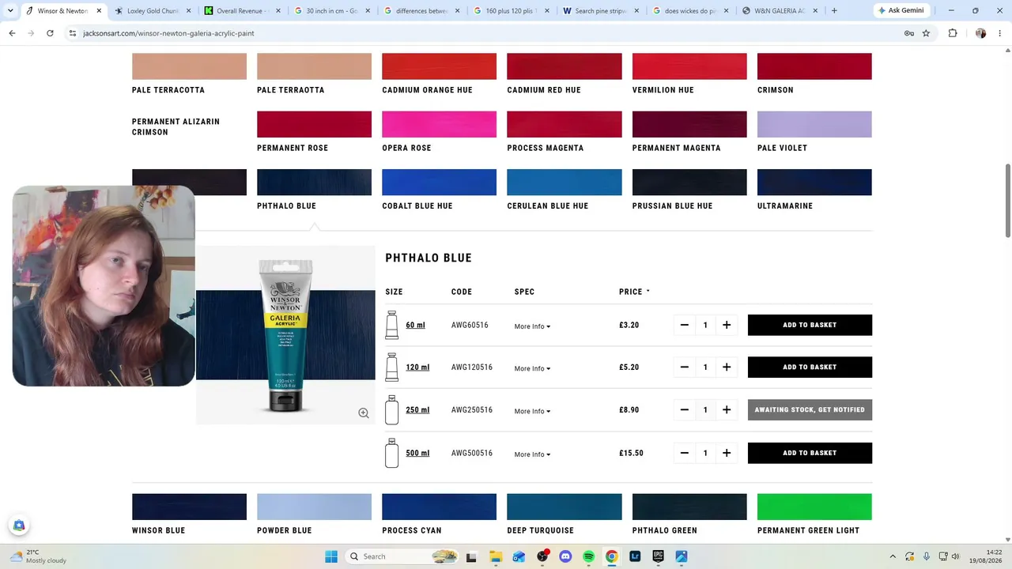Open the 120 ml size link
Screen dimensions: 1012x569
pyautogui.click(x=417, y=367)
